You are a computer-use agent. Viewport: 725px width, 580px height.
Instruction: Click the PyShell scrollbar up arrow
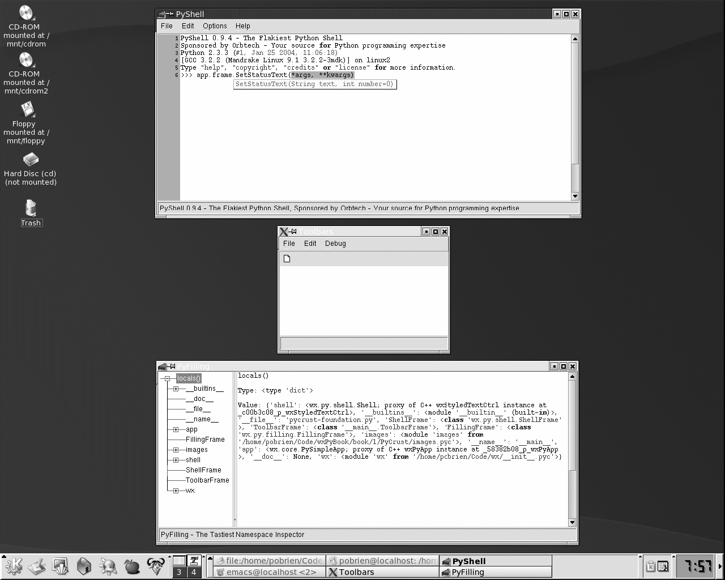[x=575, y=39]
